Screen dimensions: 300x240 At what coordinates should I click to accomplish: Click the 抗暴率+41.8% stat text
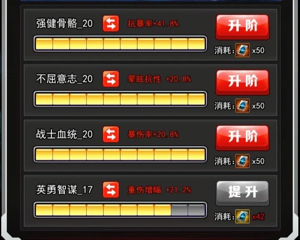pos(153,24)
